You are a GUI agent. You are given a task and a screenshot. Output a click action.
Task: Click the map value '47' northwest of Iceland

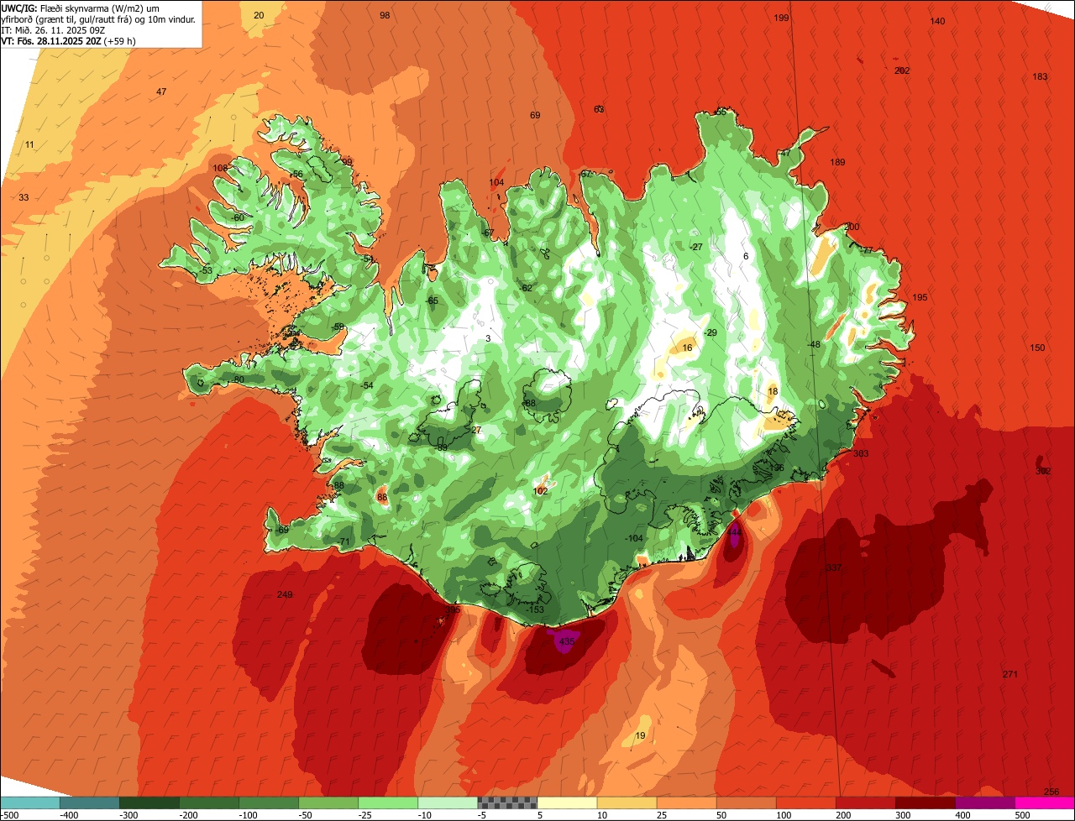(x=161, y=92)
